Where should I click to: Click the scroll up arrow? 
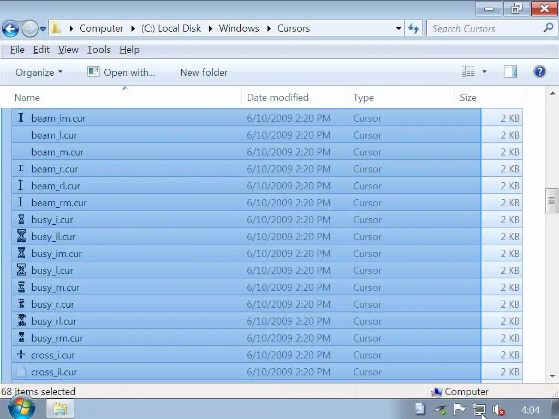pos(552,94)
